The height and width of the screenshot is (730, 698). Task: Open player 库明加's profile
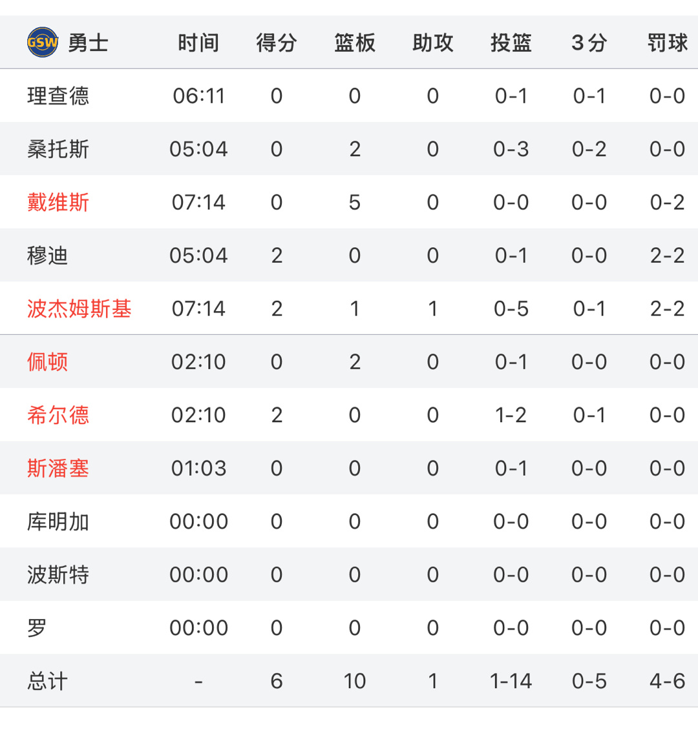coord(58,522)
